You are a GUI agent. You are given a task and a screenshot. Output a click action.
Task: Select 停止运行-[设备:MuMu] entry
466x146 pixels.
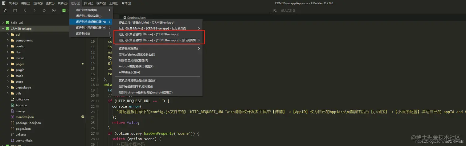[158, 22]
